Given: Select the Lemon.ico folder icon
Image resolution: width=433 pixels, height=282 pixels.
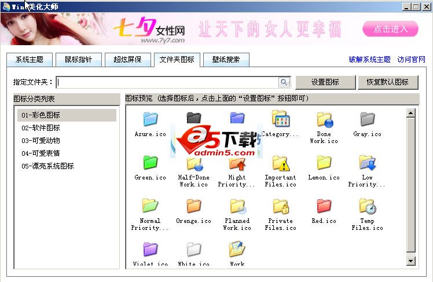Looking at the screenshot, I should point(324,162).
